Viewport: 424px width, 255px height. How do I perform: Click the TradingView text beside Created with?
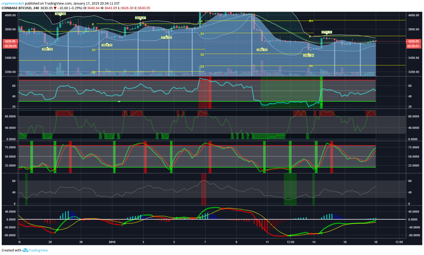click(x=38, y=250)
